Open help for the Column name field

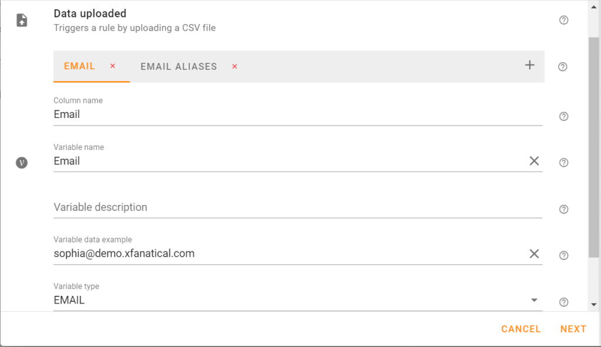[x=563, y=116]
